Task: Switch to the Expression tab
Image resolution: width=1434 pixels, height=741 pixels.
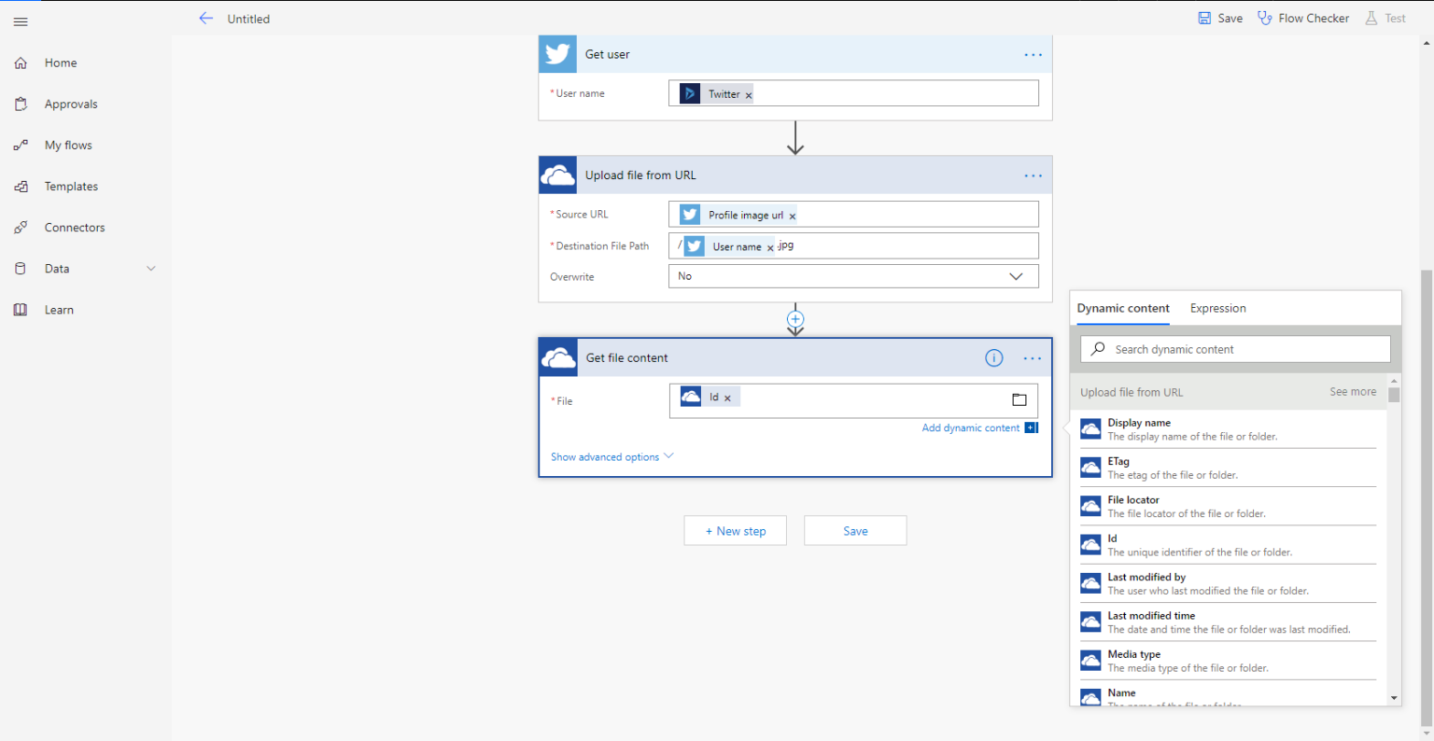Action: 1217,308
